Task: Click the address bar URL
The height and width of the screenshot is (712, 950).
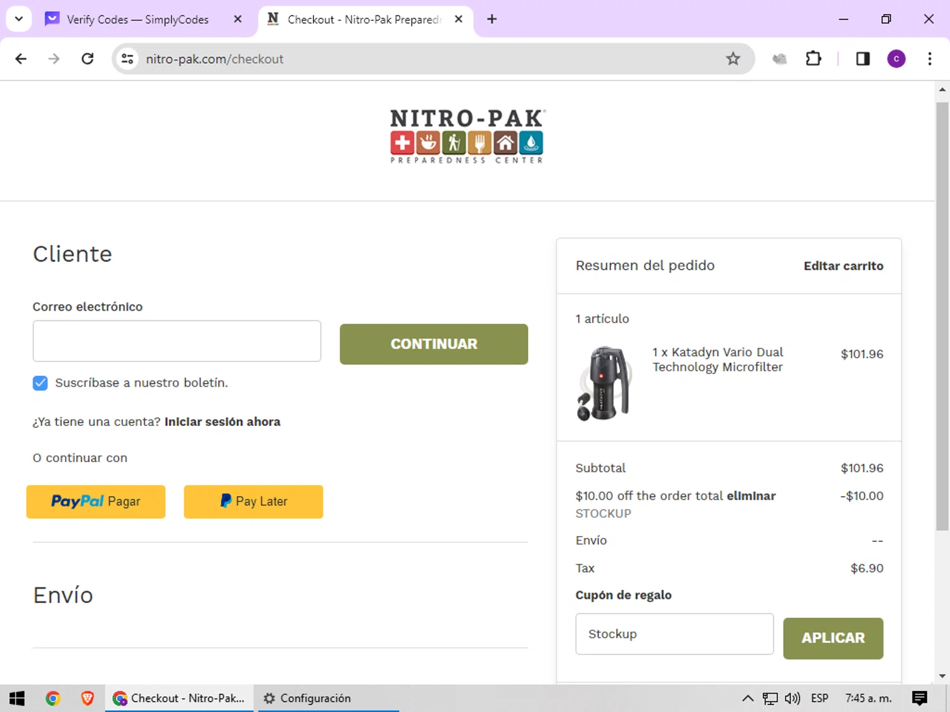Action: tap(215, 59)
